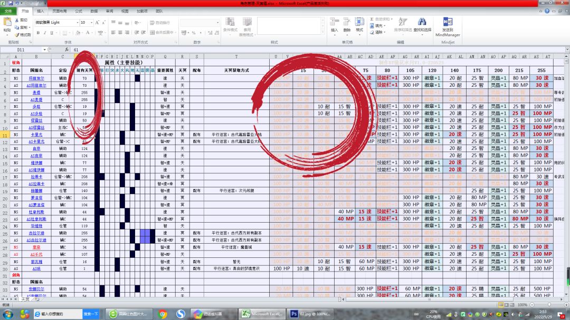
Task: Switch to the Formulas (公式) tab
Action: [79, 11]
